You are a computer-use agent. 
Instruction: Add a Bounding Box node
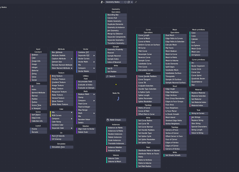pos(116,15)
